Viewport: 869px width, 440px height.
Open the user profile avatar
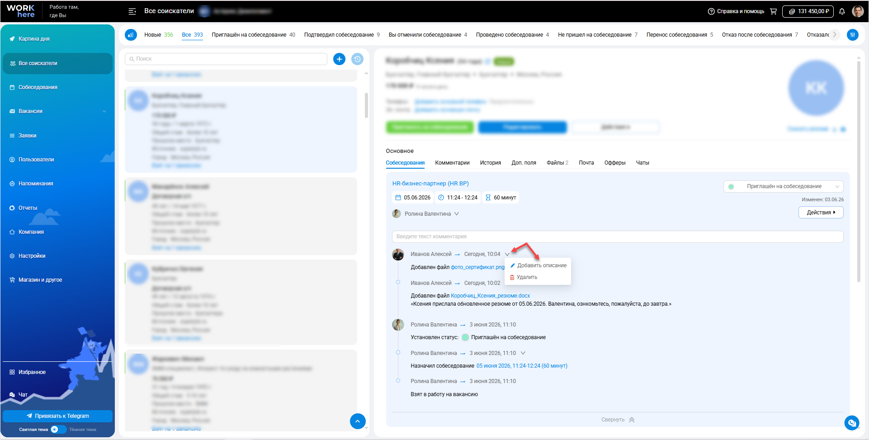pyautogui.click(x=857, y=11)
